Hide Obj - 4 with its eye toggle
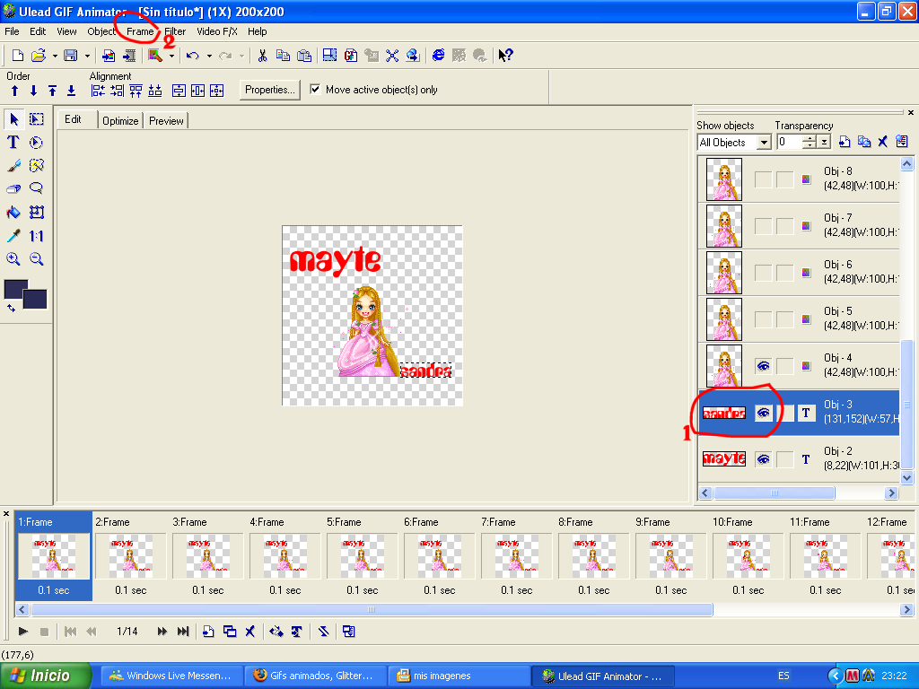Screen dimensions: 919x689 pyautogui.click(x=763, y=366)
